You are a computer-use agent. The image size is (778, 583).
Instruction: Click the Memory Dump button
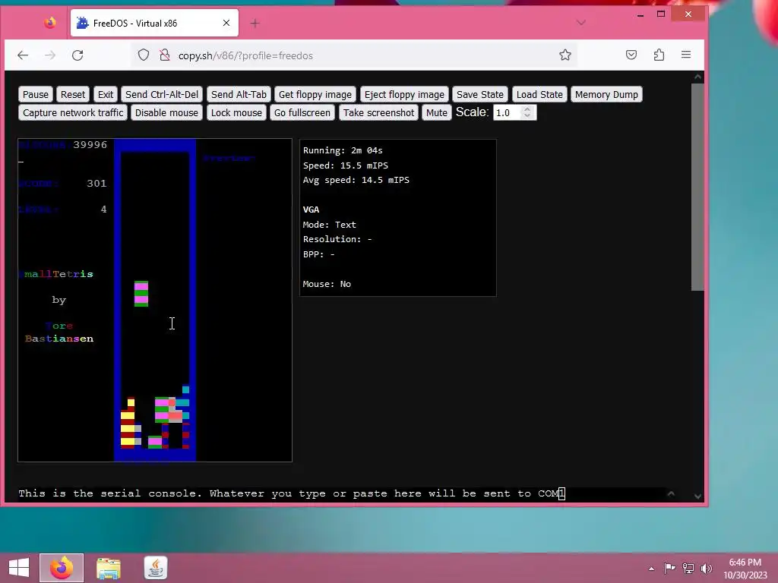(x=606, y=94)
